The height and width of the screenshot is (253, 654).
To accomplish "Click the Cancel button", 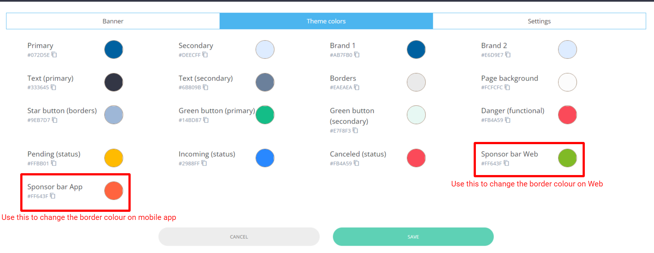I will pos(239,237).
